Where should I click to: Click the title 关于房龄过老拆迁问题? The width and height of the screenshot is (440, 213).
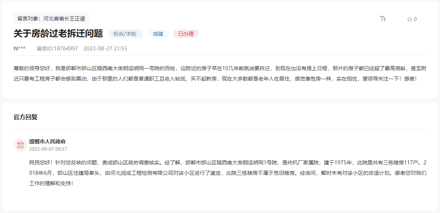pos(59,34)
